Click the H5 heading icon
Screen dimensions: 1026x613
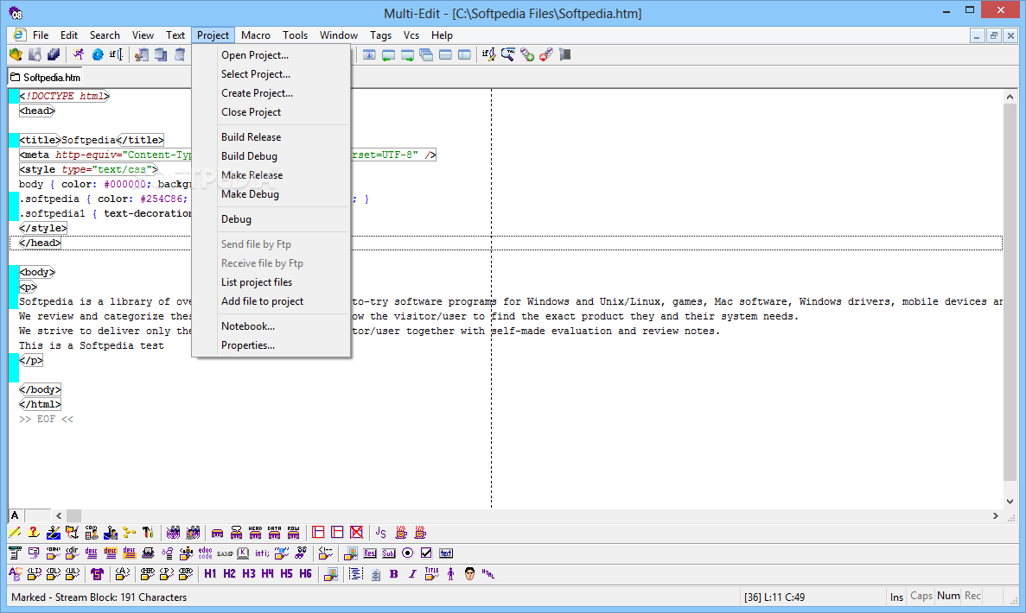click(x=287, y=574)
